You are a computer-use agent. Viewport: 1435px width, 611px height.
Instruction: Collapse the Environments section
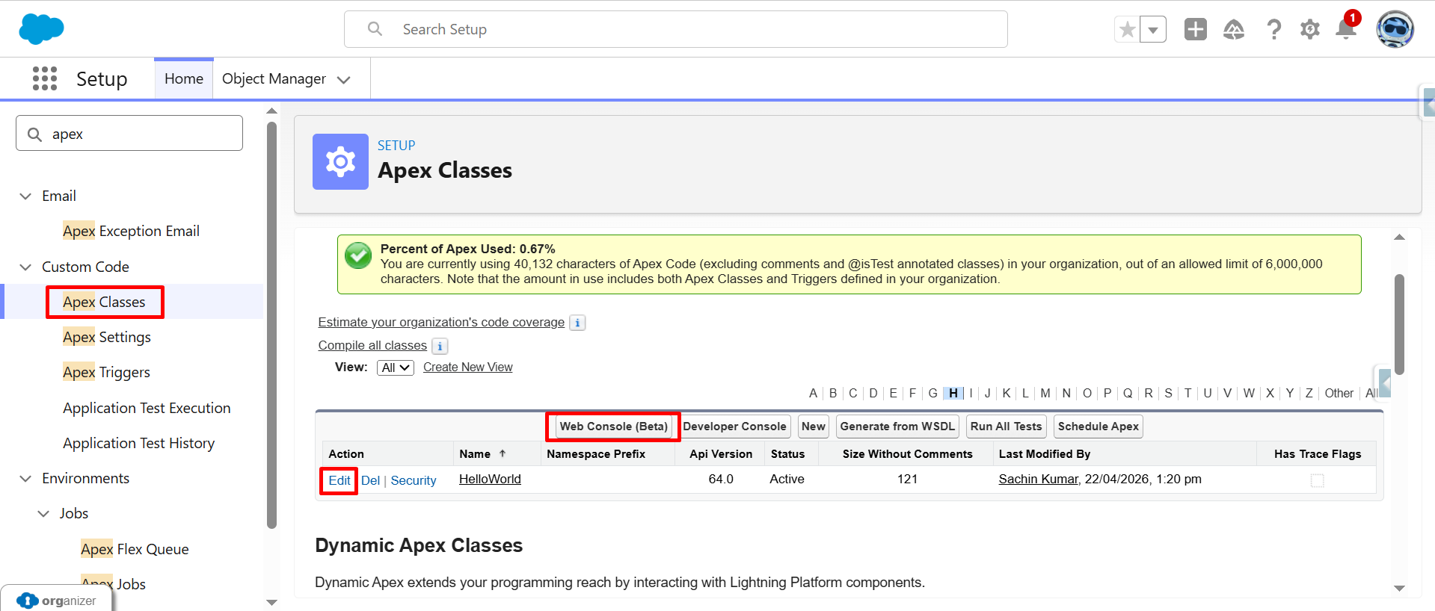(x=25, y=478)
